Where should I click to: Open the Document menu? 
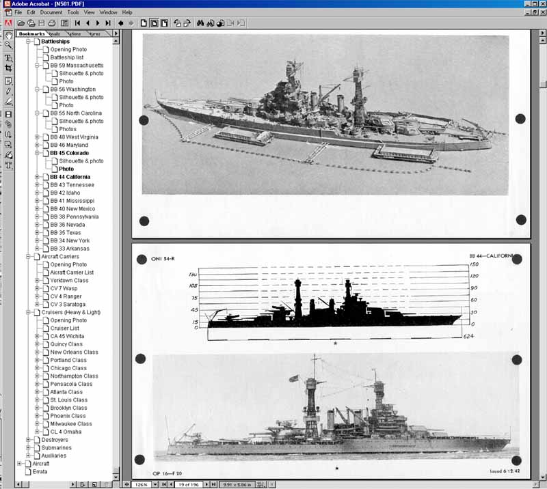point(51,12)
